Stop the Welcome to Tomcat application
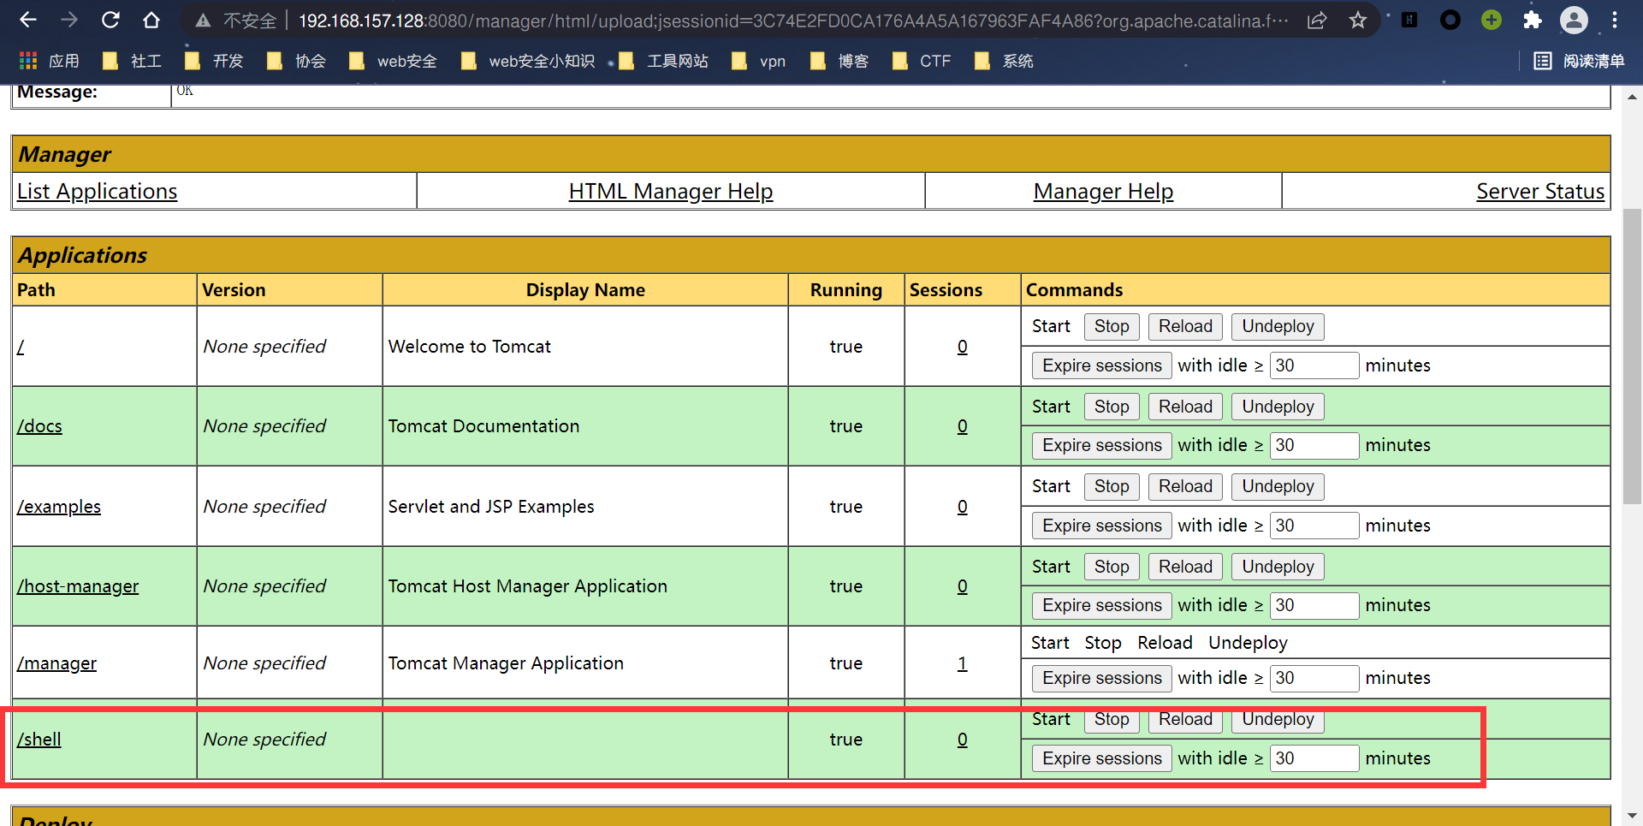Viewport: 1643px width, 826px height. tap(1112, 326)
